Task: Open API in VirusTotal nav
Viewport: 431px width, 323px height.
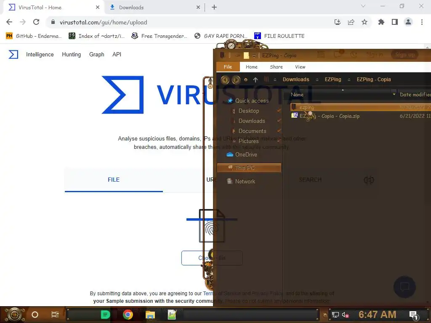Action: pos(117,54)
